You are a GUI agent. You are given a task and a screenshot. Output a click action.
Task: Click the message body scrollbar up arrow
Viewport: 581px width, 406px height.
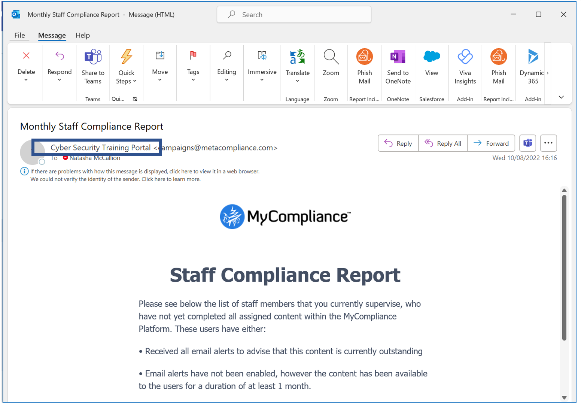pyautogui.click(x=564, y=191)
